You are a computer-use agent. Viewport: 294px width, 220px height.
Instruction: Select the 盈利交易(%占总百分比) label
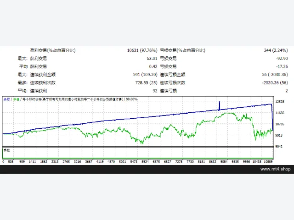click(53, 50)
